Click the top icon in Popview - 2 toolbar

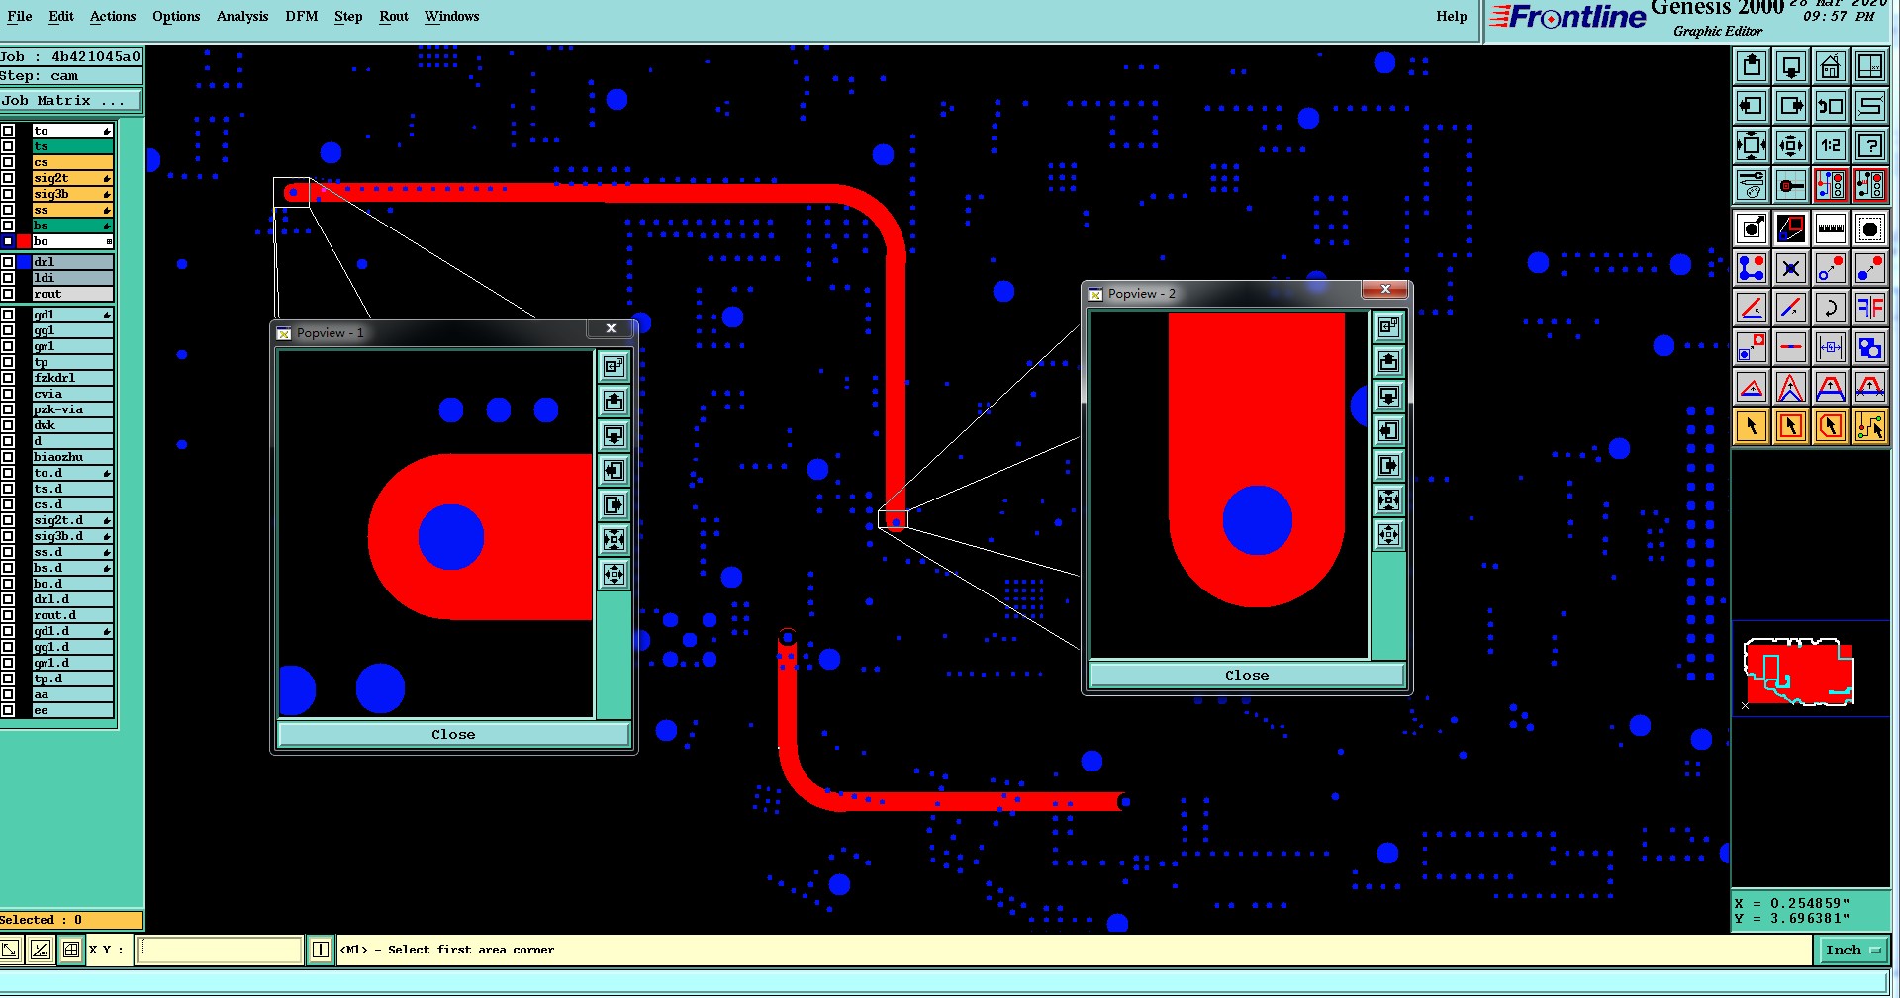[x=1388, y=326]
